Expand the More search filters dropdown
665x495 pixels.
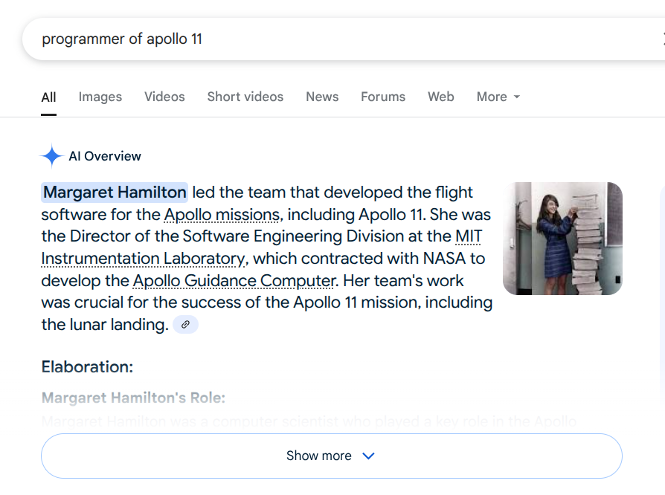(x=498, y=97)
